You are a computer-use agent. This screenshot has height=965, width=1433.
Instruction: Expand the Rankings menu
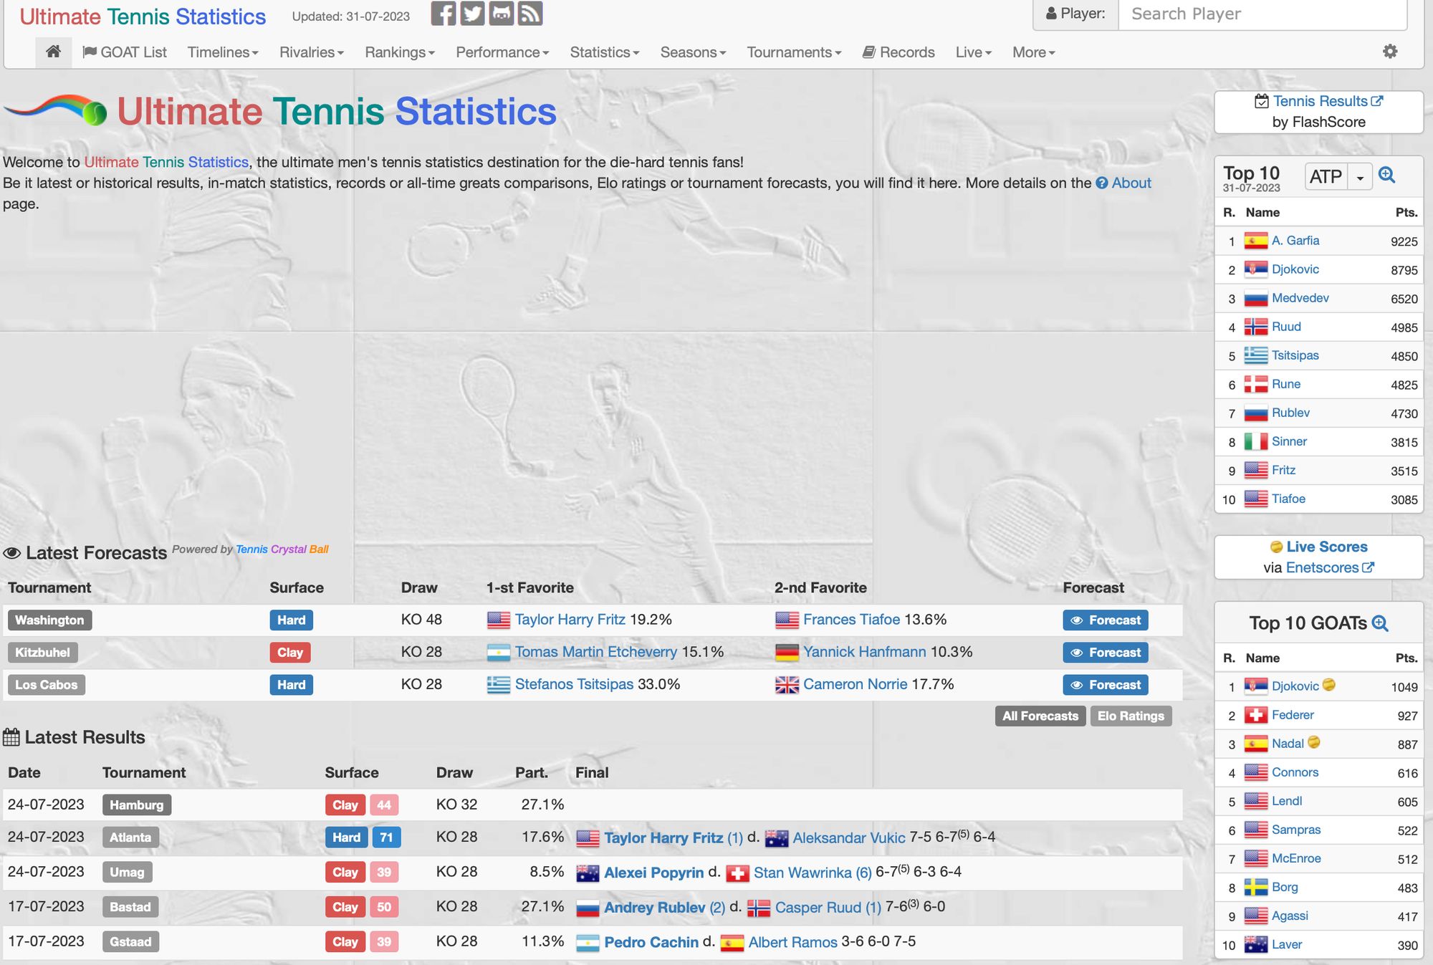pyautogui.click(x=399, y=52)
